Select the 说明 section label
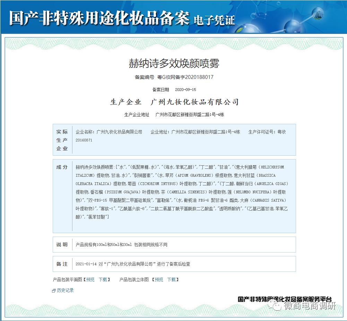Image resolution: width=347 pixels, height=321 pixels. (x=62, y=244)
